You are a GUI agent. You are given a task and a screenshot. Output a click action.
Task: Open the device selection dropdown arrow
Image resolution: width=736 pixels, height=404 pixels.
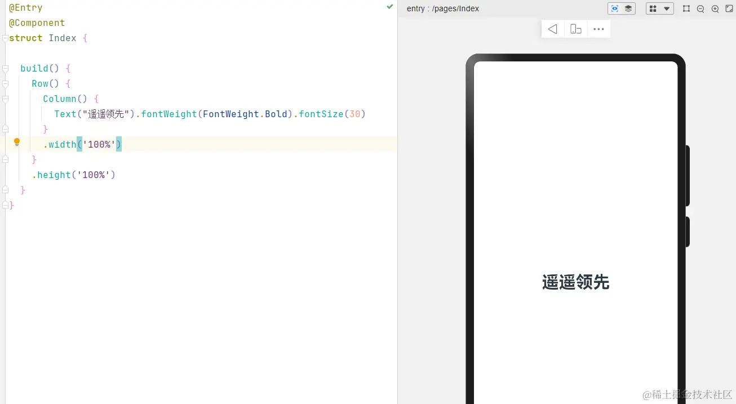[x=666, y=8]
